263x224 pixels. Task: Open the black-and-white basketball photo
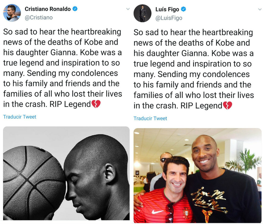[x=66, y=173]
